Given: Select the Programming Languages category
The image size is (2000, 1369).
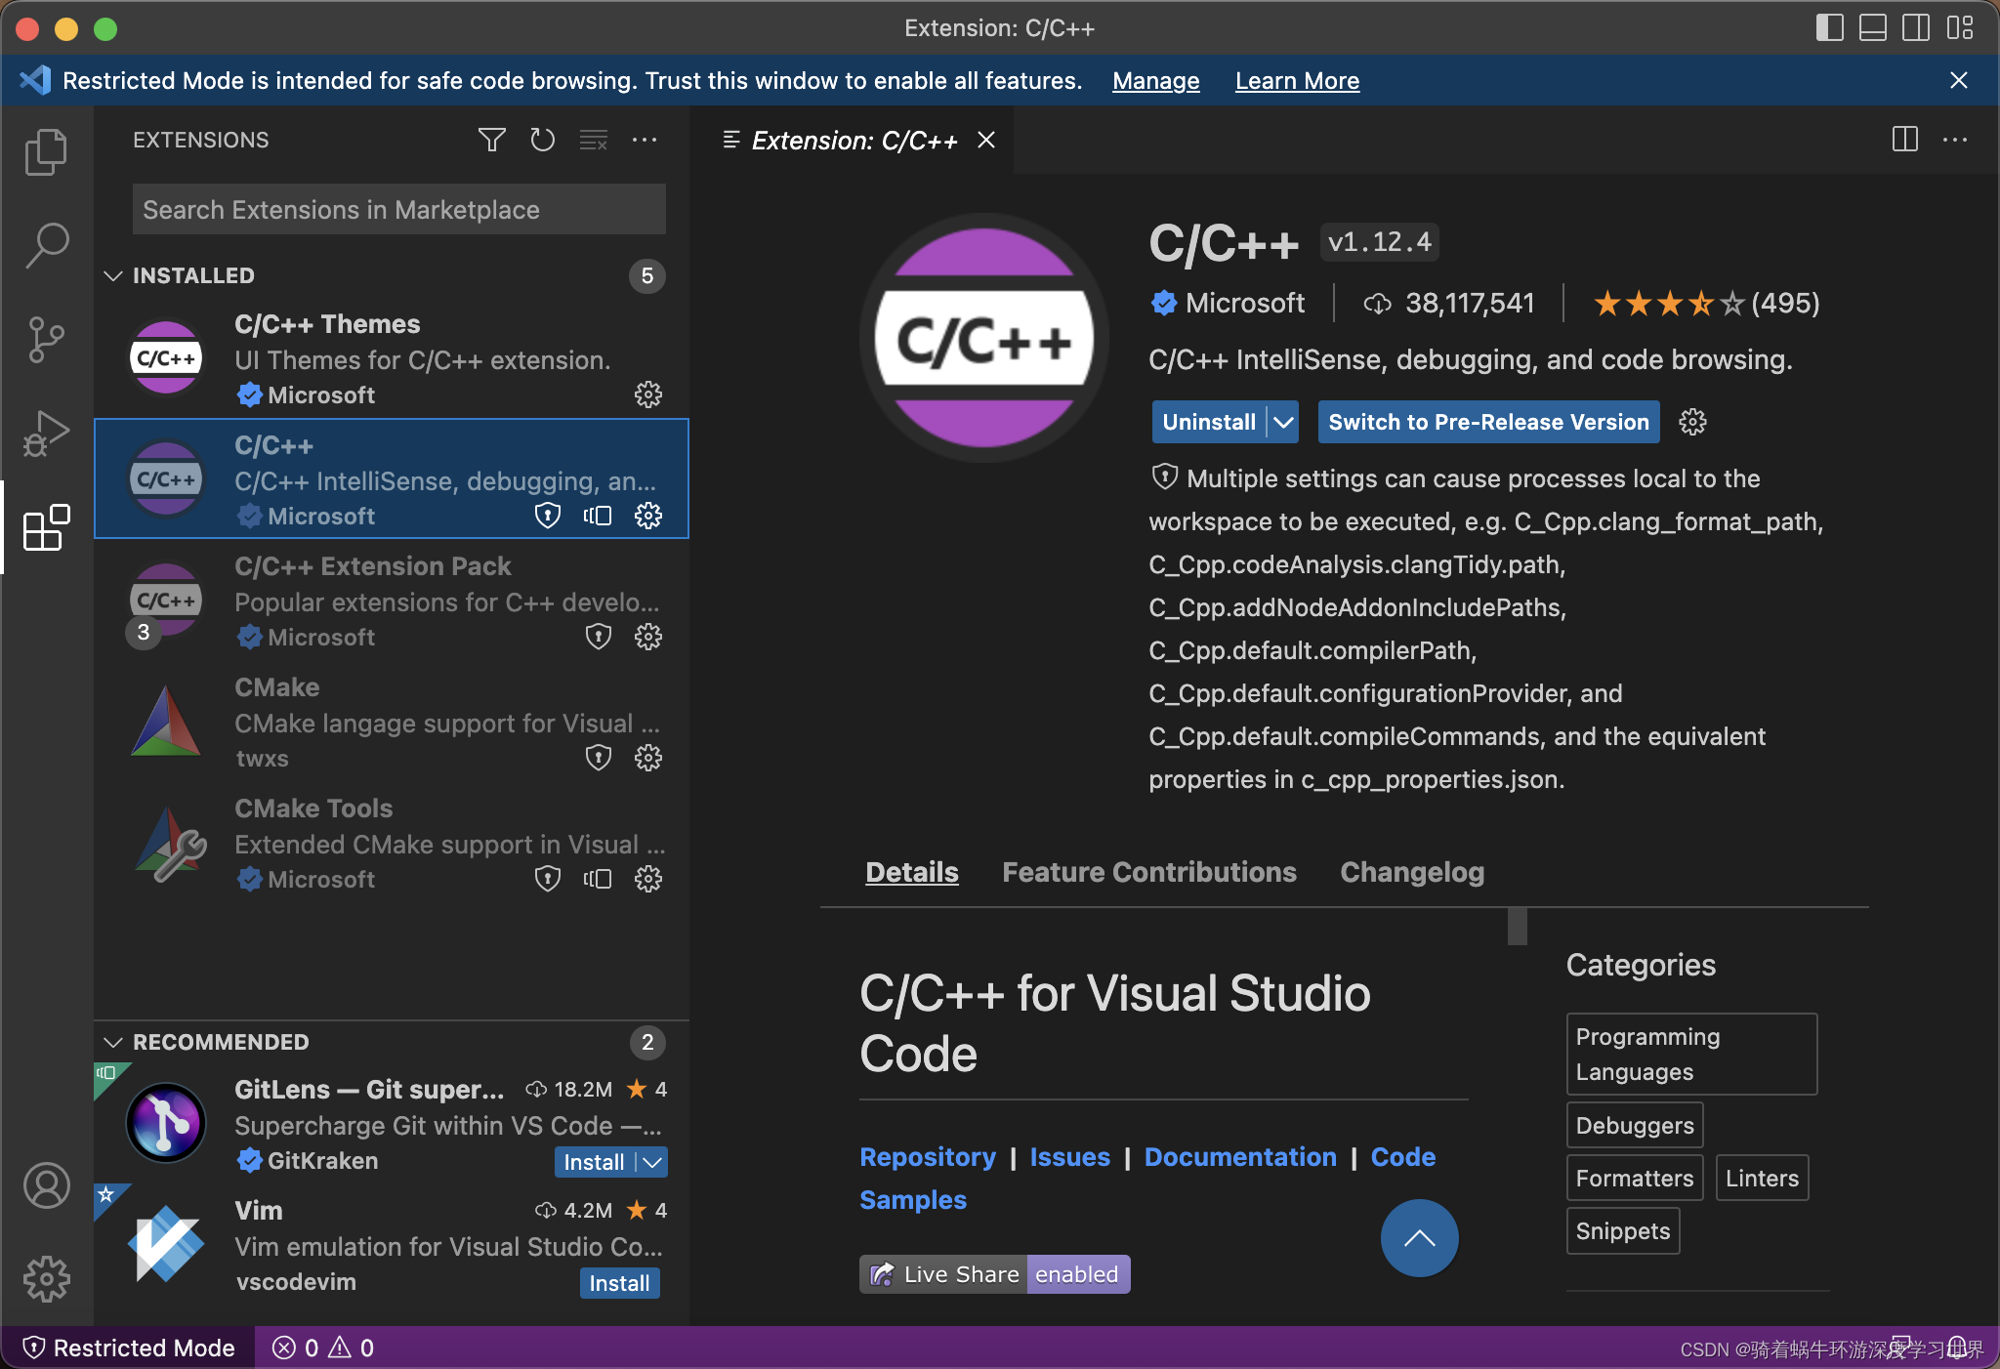Looking at the screenshot, I should 1691,1054.
